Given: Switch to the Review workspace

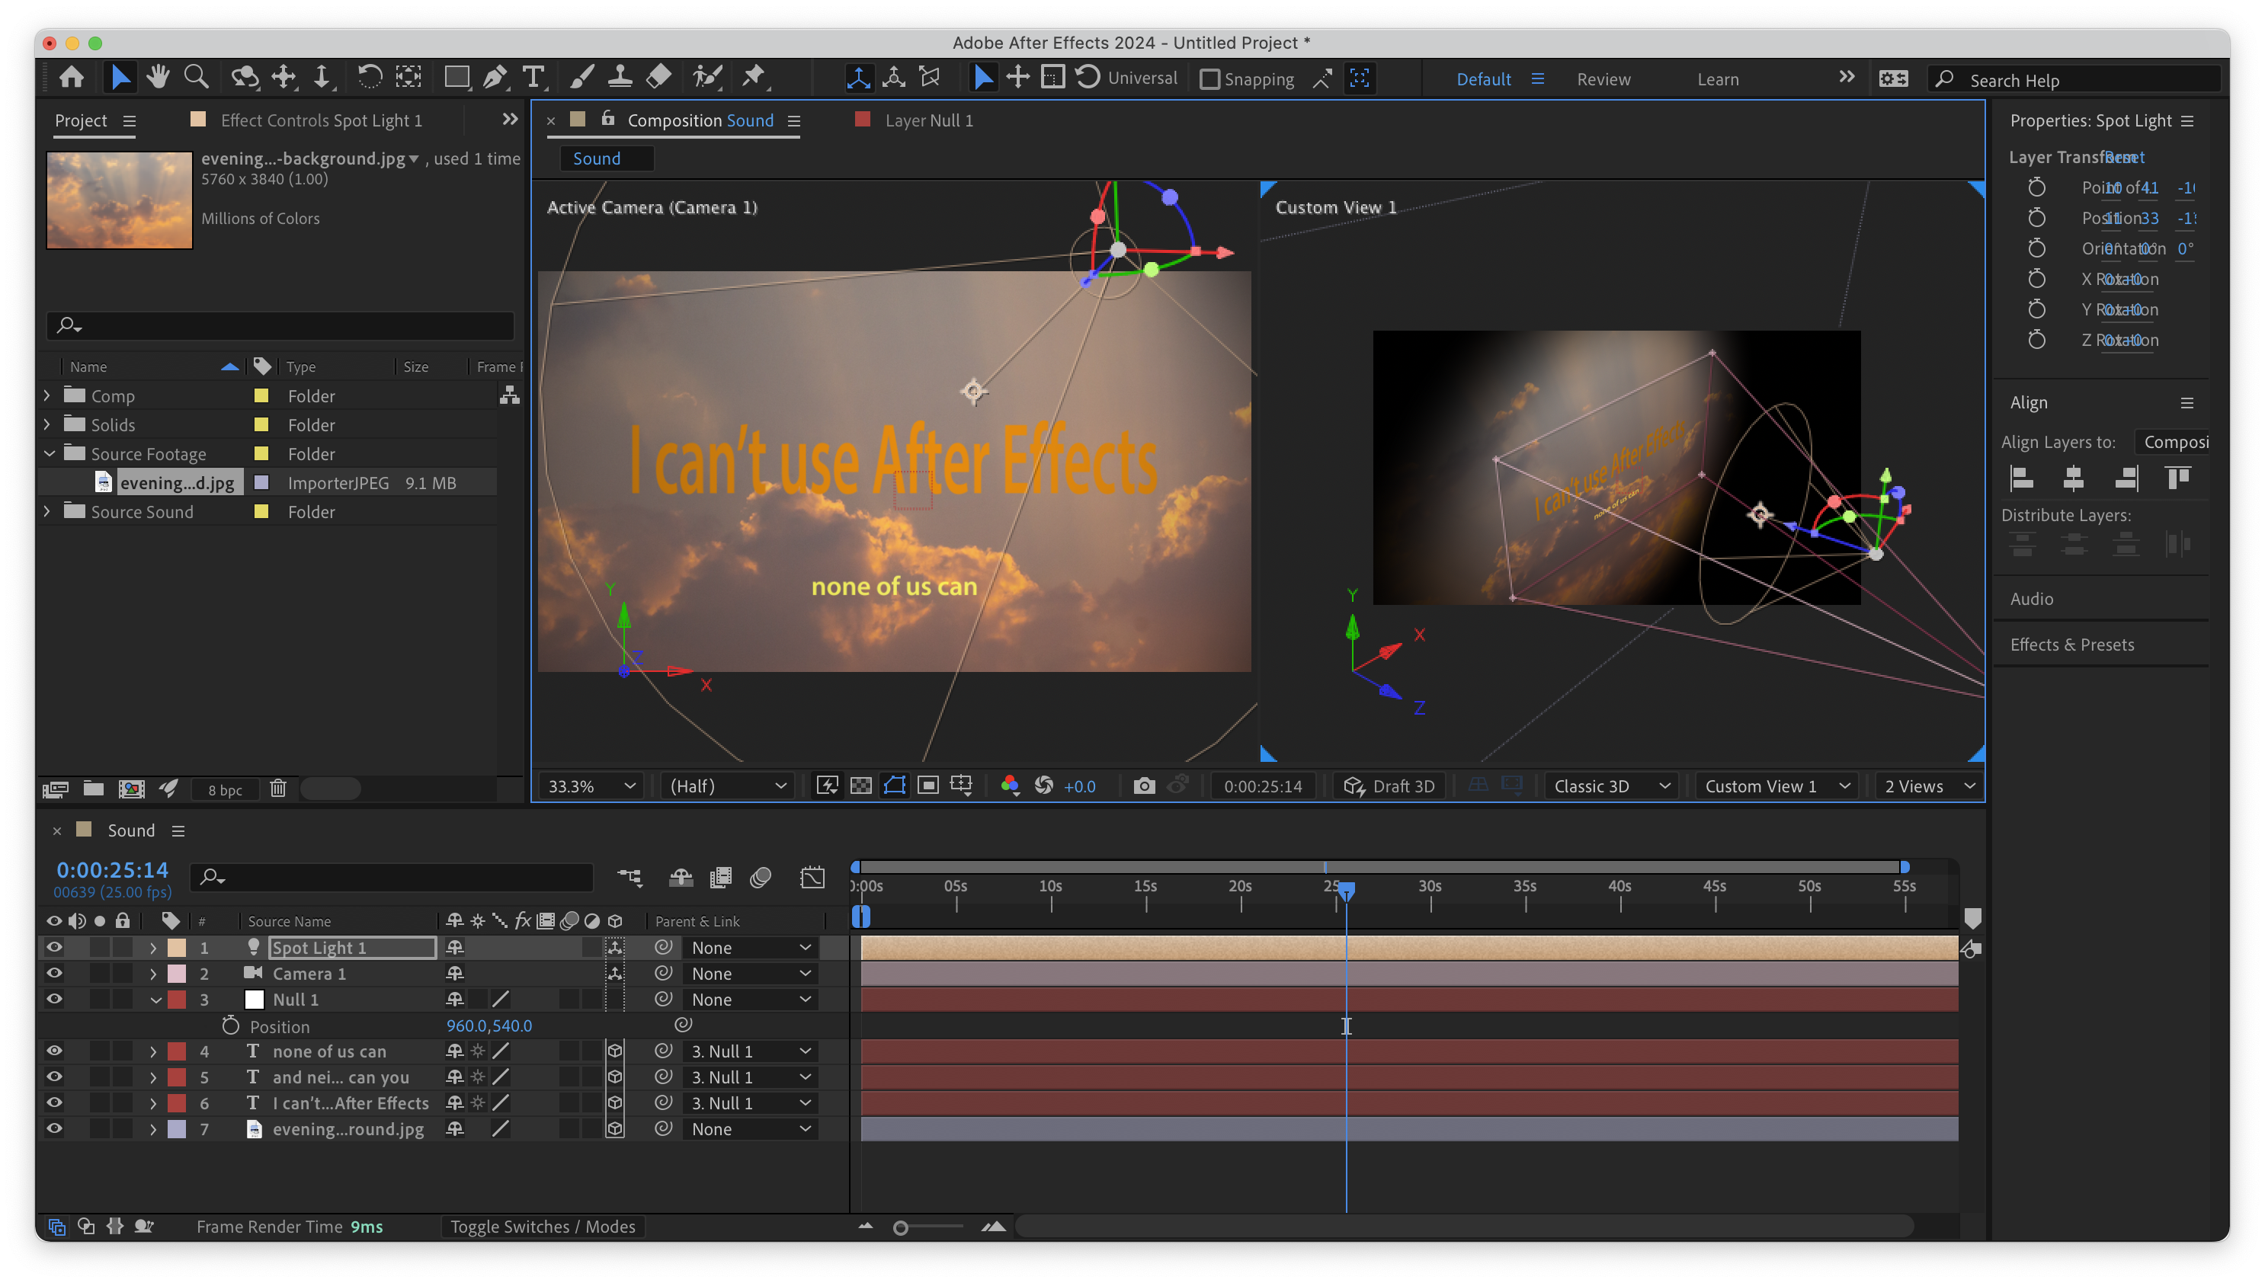Looking at the screenshot, I should pos(1603,79).
